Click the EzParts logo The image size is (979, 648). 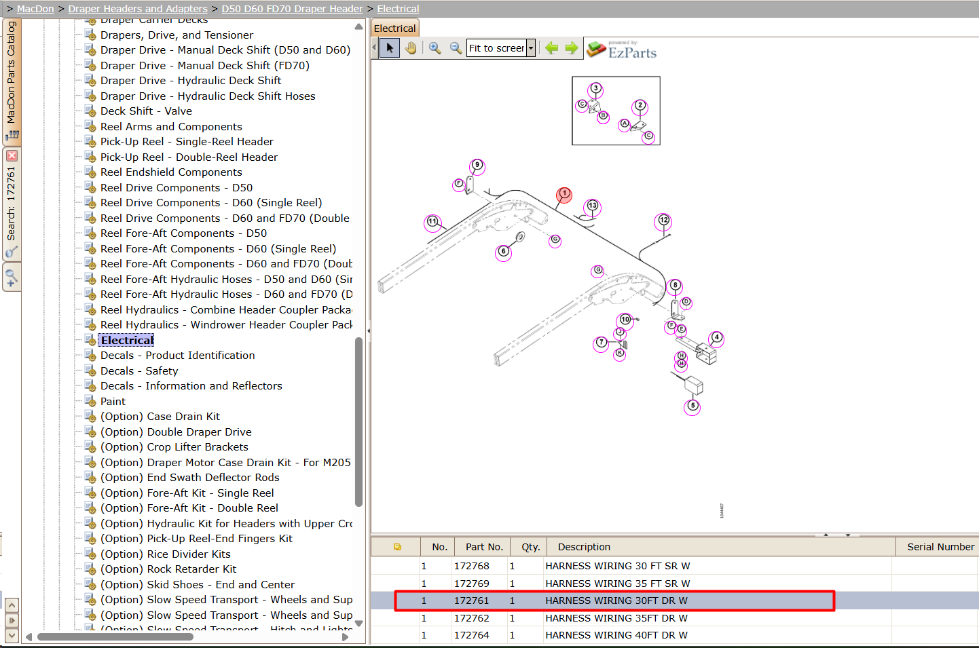(x=622, y=50)
